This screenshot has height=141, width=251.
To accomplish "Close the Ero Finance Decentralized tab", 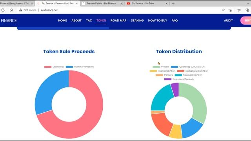I will pos(77,4).
